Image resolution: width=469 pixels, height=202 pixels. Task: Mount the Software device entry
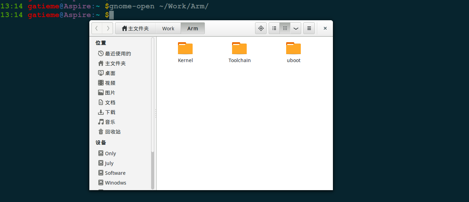click(114, 173)
